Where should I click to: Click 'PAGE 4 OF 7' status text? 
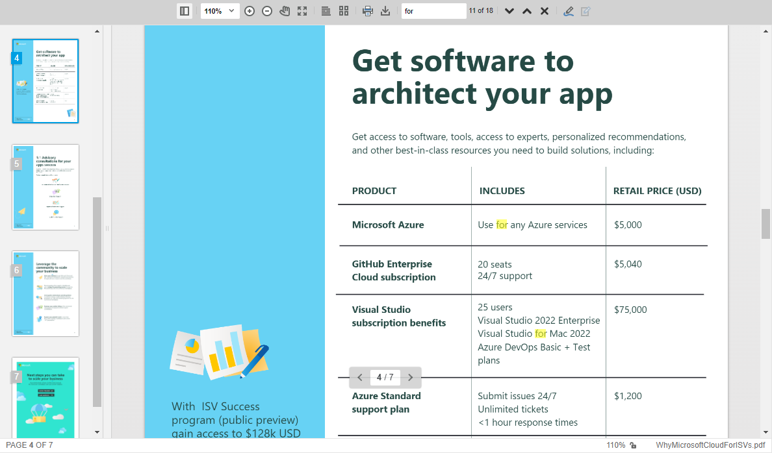(29, 445)
